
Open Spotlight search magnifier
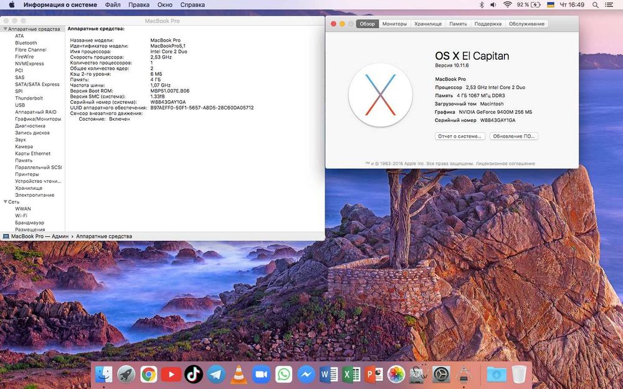595,5
